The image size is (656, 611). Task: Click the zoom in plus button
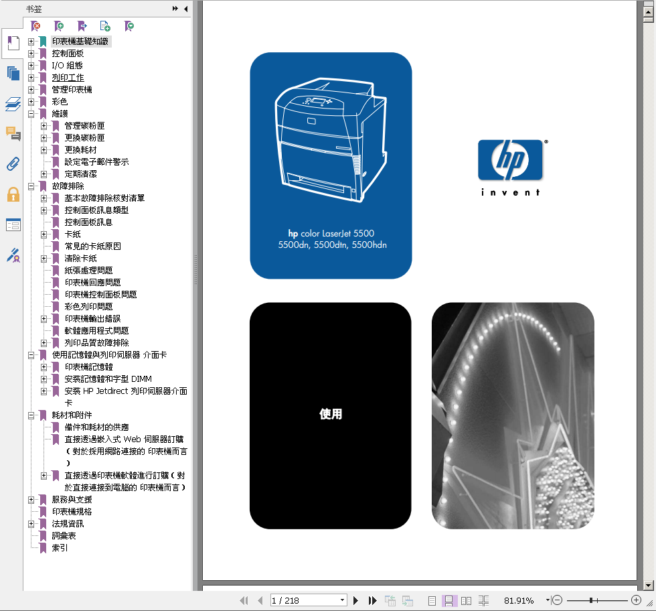tap(637, 600)
